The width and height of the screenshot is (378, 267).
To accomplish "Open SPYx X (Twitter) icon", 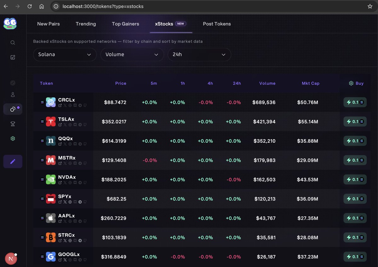I will [x=65, y=202].
